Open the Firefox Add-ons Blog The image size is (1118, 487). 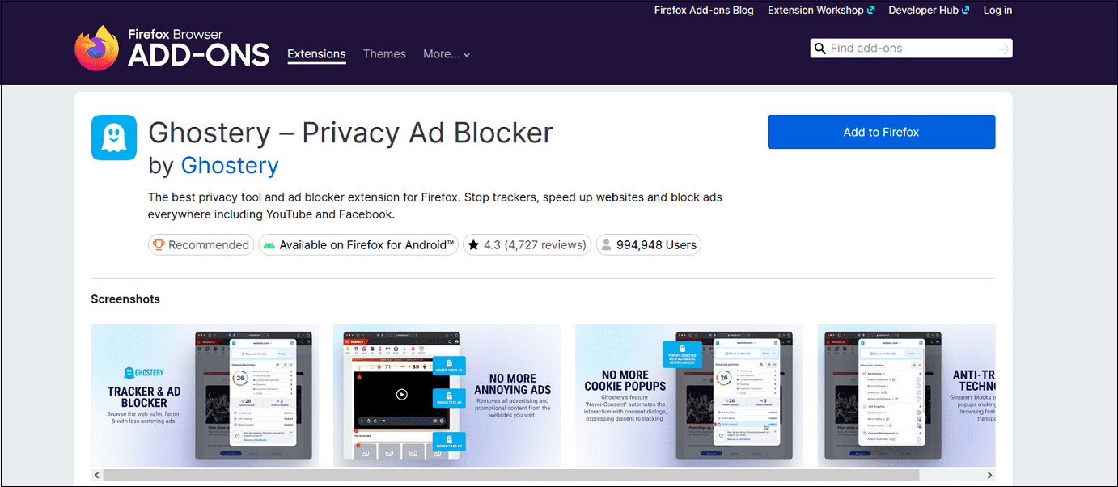(x=703, y=10)
